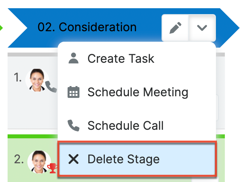Click the red trophy badge on activity 2
This screenshot has height=182, width=240.
[52, 168]
